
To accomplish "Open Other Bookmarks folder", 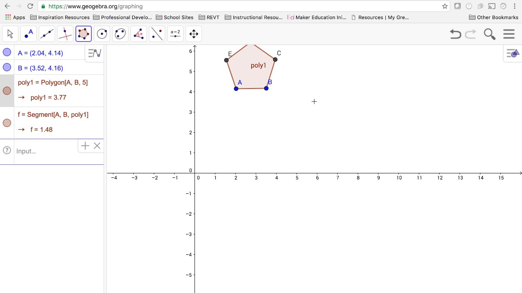I will pyautogui.click(x=493, y=17).
